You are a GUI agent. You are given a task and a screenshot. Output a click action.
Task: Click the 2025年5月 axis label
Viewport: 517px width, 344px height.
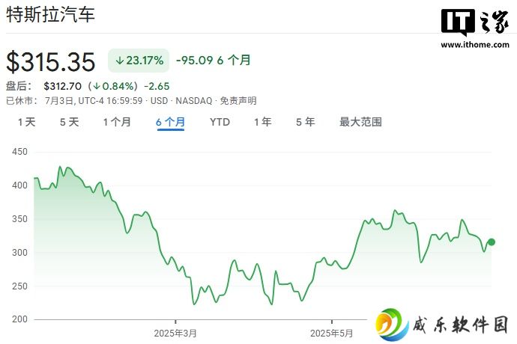pyautogui.click(x=332, y=333)
